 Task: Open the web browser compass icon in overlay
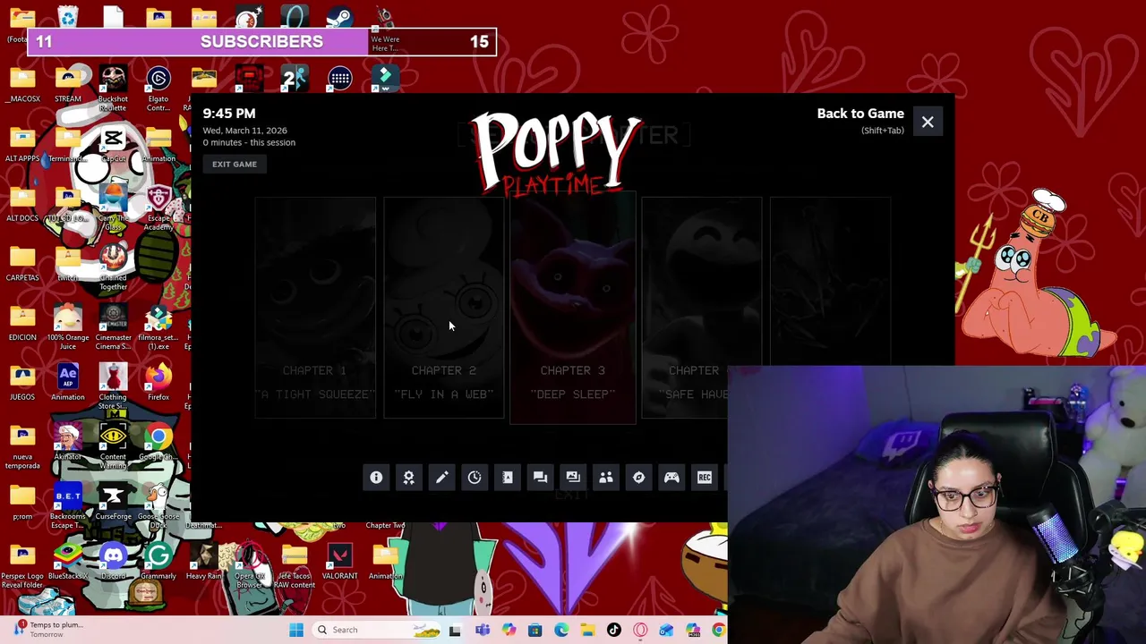coord(638,478)
